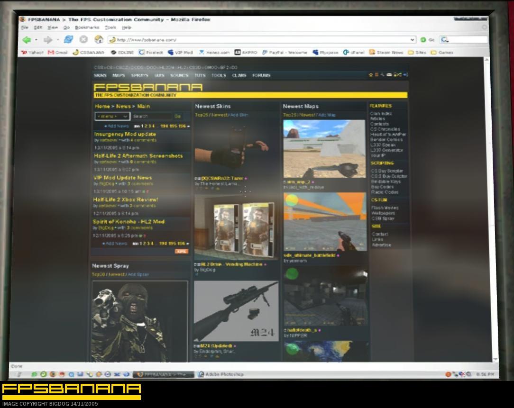Open the Xenez.com bookmark
The width and height of the screenshot is (514, 408).
pyautogui.click(x=214, y=52)
